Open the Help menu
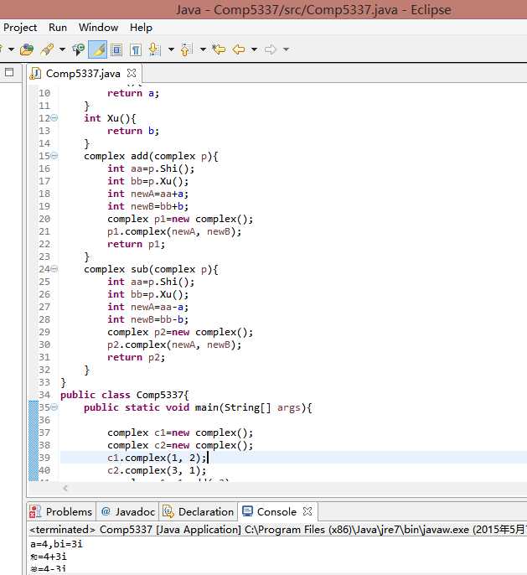Image resolution: width=527 pixels, height=575 pixels. click(141, 28)
